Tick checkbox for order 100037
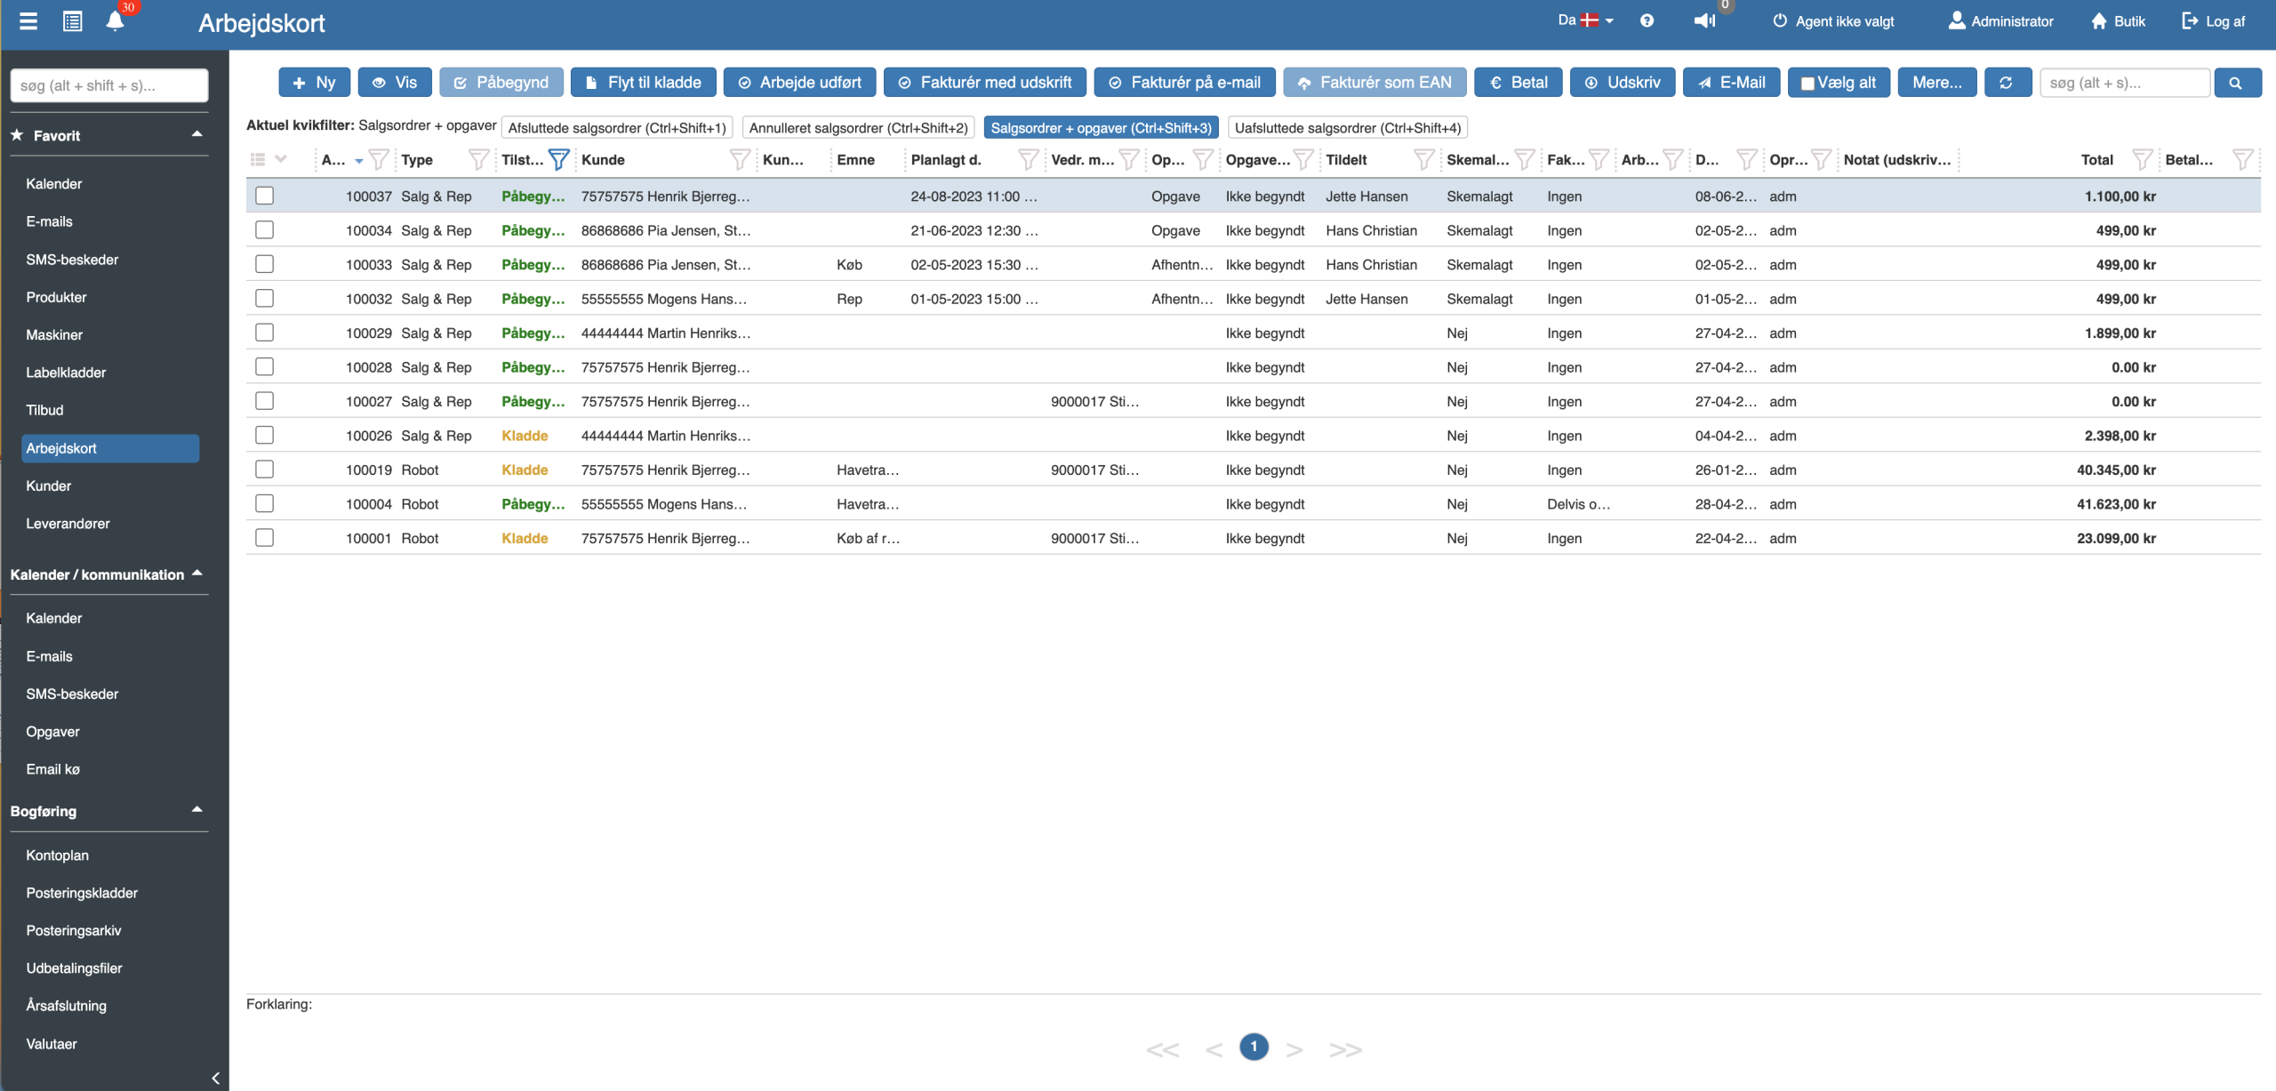Image resolution: width=2276 pixels, height=1091 pixels. point(264,196)
